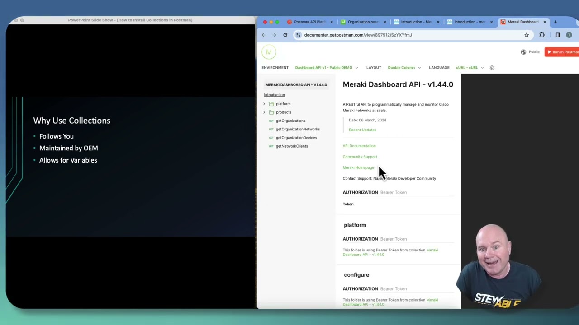This screenshot has height=325, width=579.
Task: Click MERAKI DASHBOARD API - V1.44.0 sidebar header
Action: click(x=296, y=85)
